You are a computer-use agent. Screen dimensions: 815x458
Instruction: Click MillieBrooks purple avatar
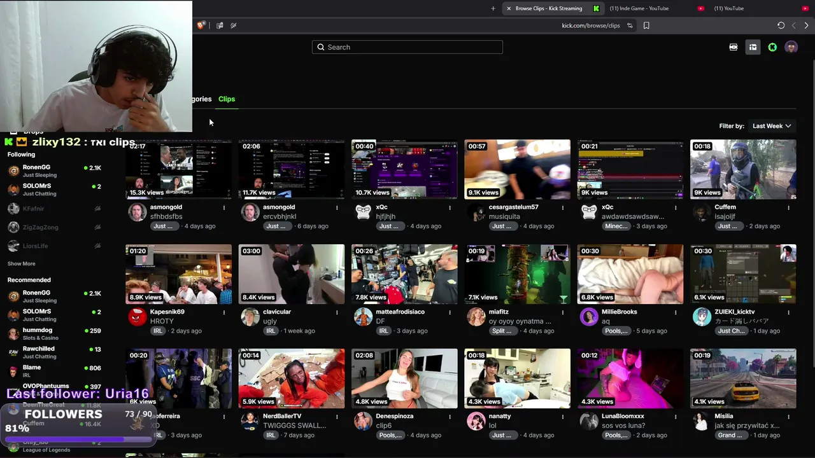tap(589, 317)
